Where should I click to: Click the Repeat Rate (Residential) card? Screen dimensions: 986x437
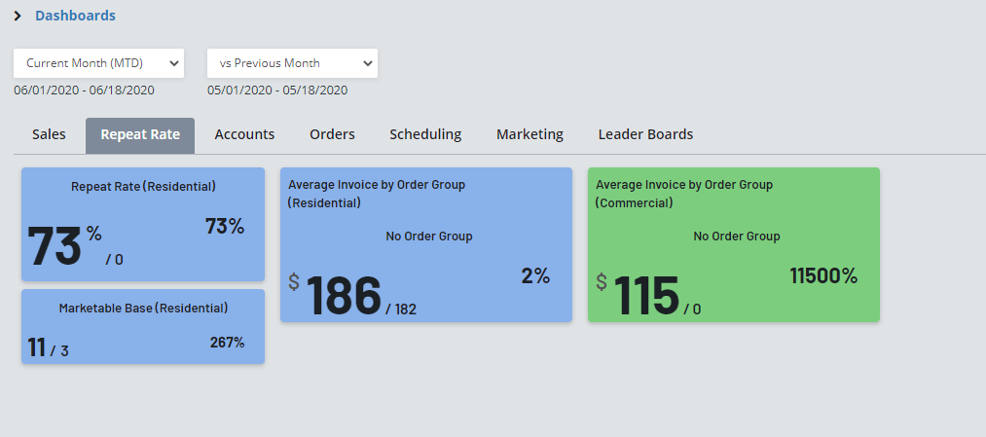click(143, 224)
